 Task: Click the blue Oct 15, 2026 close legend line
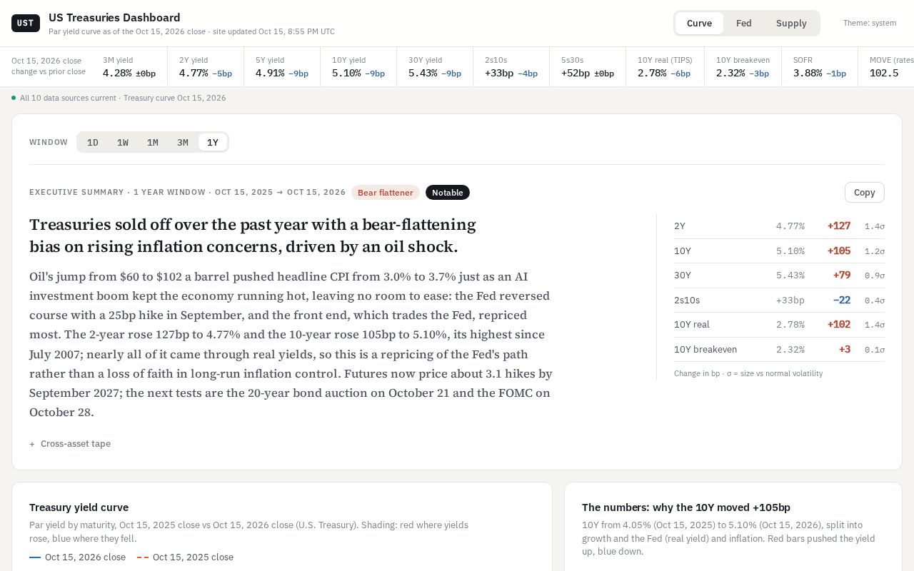tap(35, 557)
